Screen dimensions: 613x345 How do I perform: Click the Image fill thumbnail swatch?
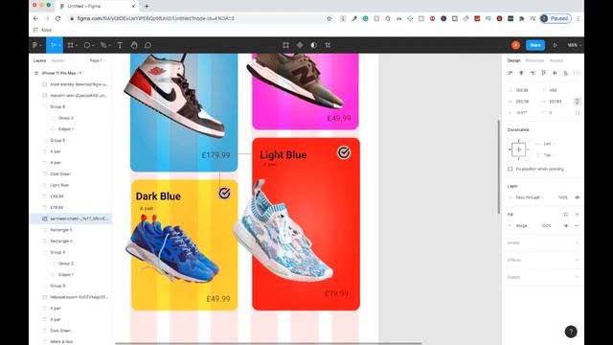pyautogui.click(x=510, y=226)
